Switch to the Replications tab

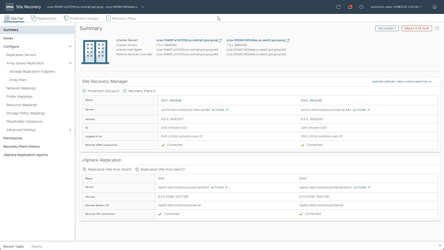(x=44, y=18)
